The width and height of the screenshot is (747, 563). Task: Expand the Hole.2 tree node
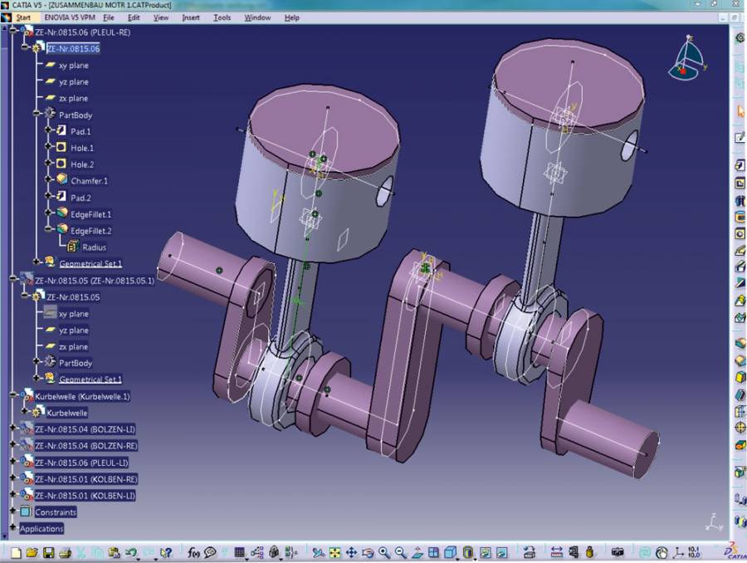coord(47,164)
